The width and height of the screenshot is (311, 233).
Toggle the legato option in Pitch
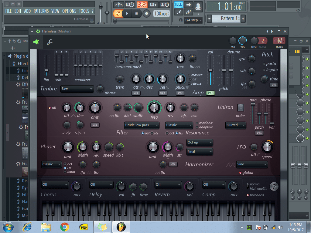click(270, 70)
